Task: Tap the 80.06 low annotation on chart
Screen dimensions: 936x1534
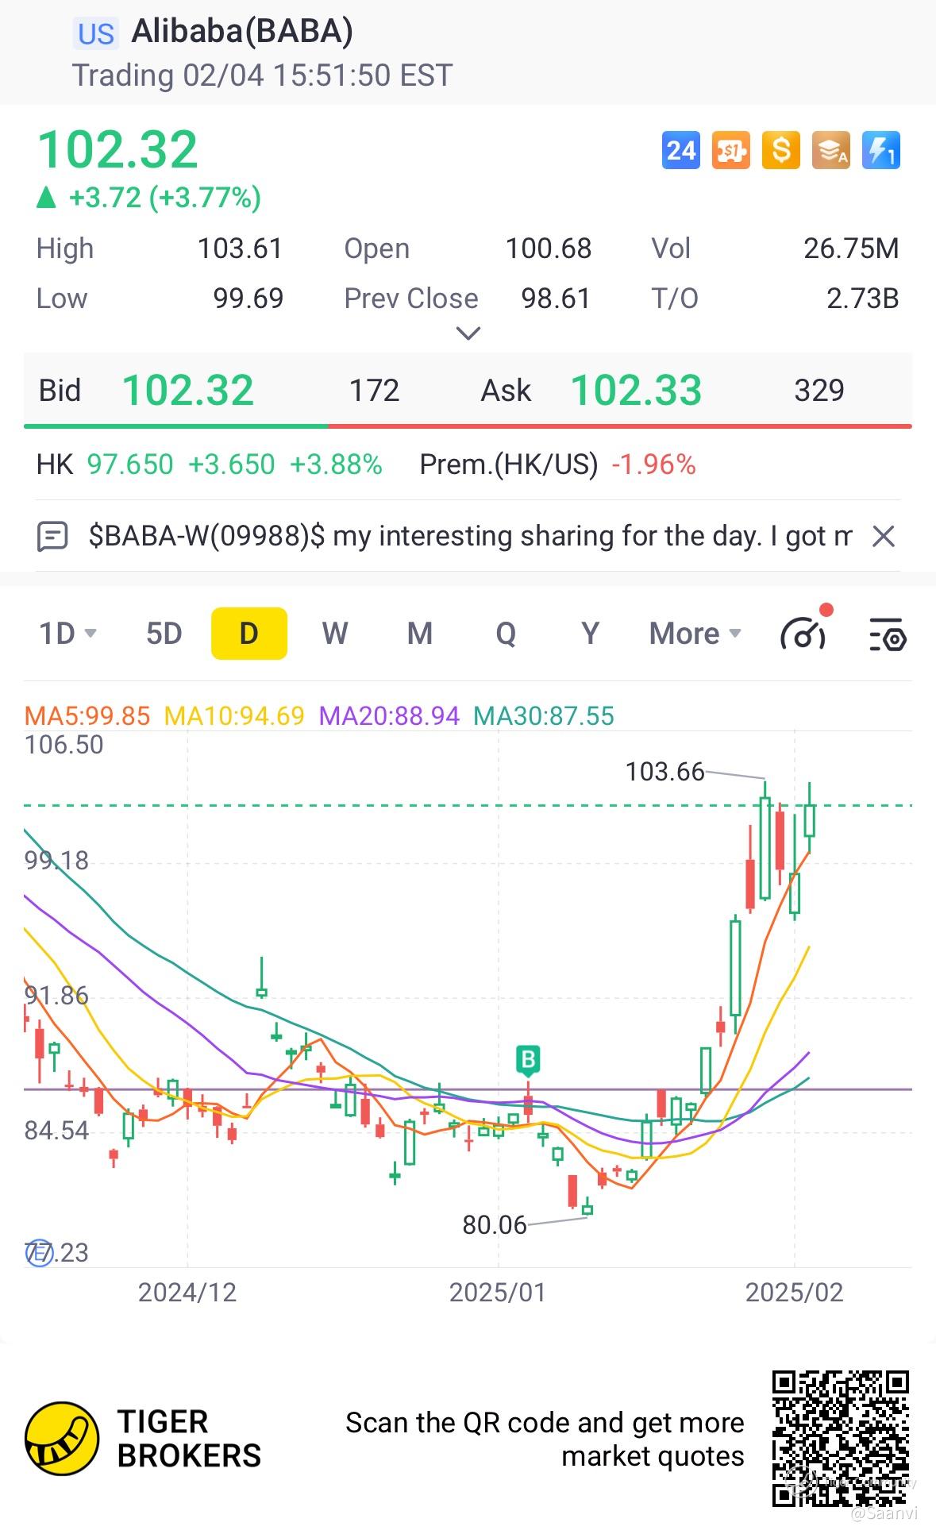Action: pos(495,1225)
